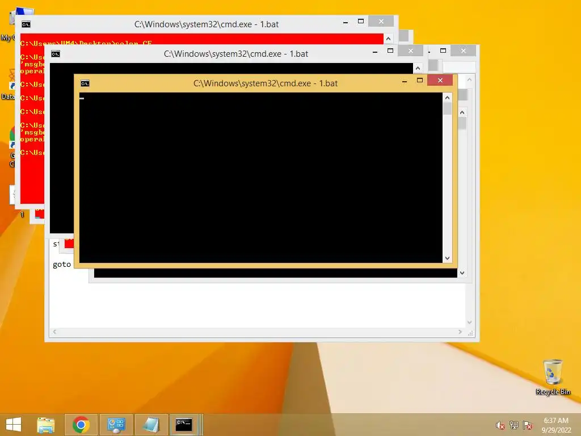The width and height of the screenshot is (581, 436).
Task: Maximize the rear window behind cmd stack
Action: [x=443, y=51]
